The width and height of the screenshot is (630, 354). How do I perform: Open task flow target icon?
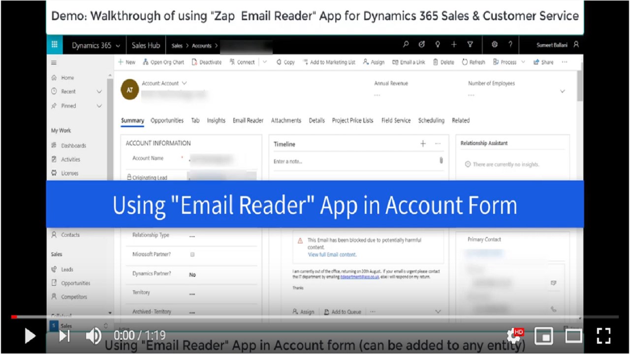click(x=422, y=45)
